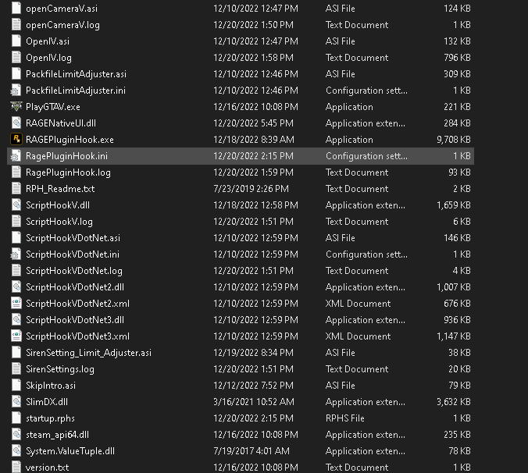Select the file name ScriptHookVDotNet3.dll
This screenshot has height=473, width=528.
[x=75, y=320]
